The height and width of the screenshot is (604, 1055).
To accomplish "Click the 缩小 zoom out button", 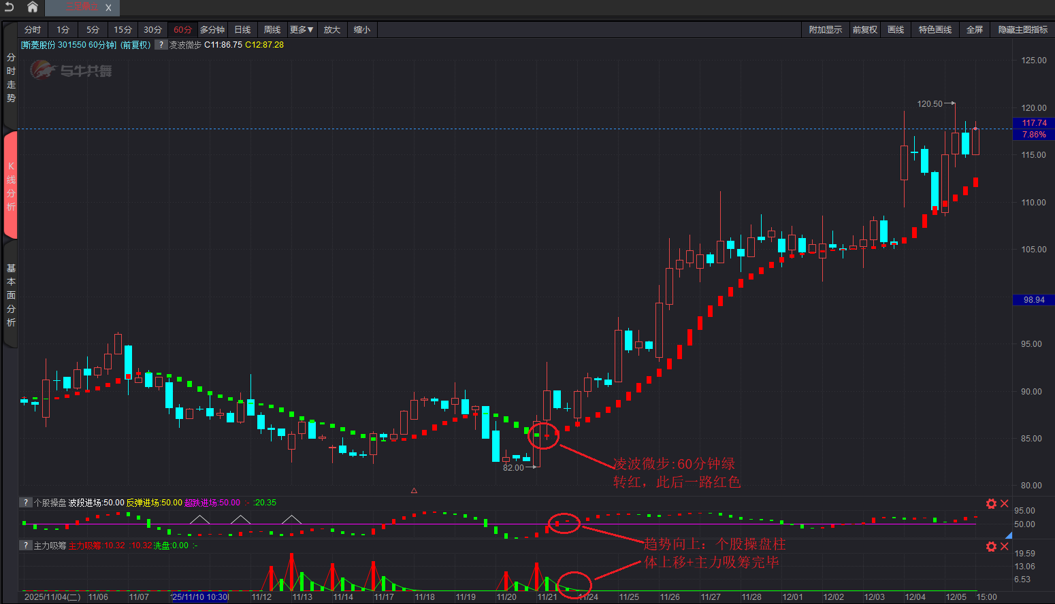I will coord(362,30).
